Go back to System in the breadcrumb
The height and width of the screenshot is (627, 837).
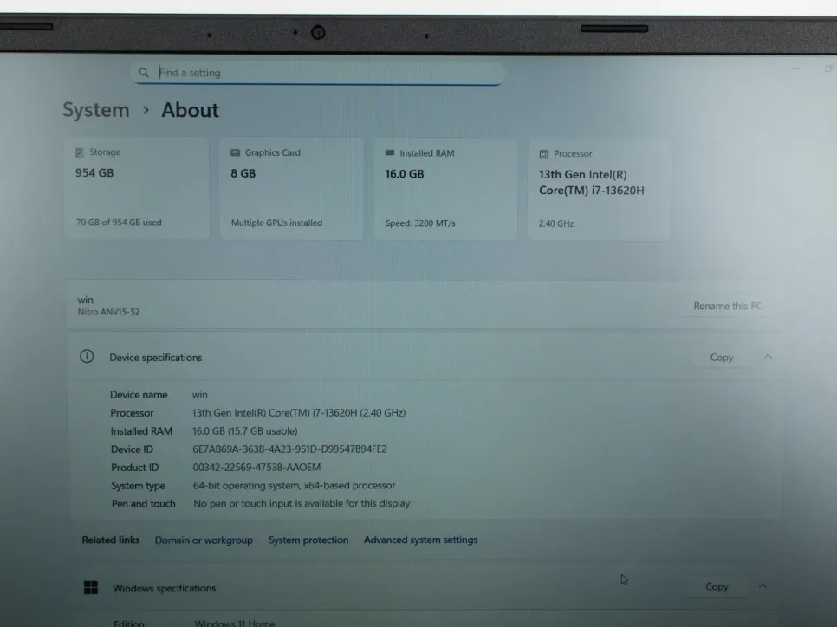click(x=95, y=110)
